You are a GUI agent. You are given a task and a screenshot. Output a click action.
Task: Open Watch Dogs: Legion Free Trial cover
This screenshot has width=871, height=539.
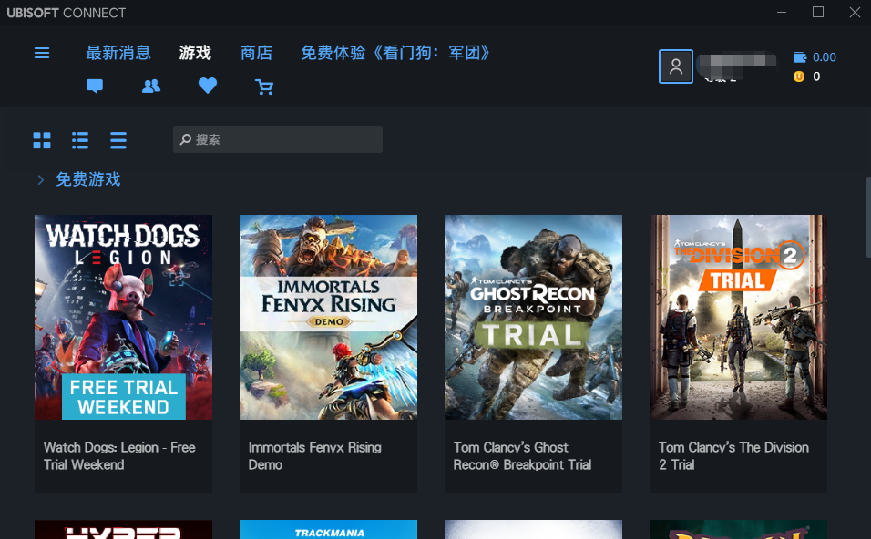[x=123, y=317]
